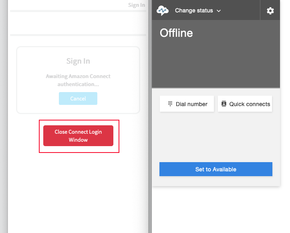Click the Amazon Connect cloud logo
Viewport: 290px width, 233px height.
(162, 10)
